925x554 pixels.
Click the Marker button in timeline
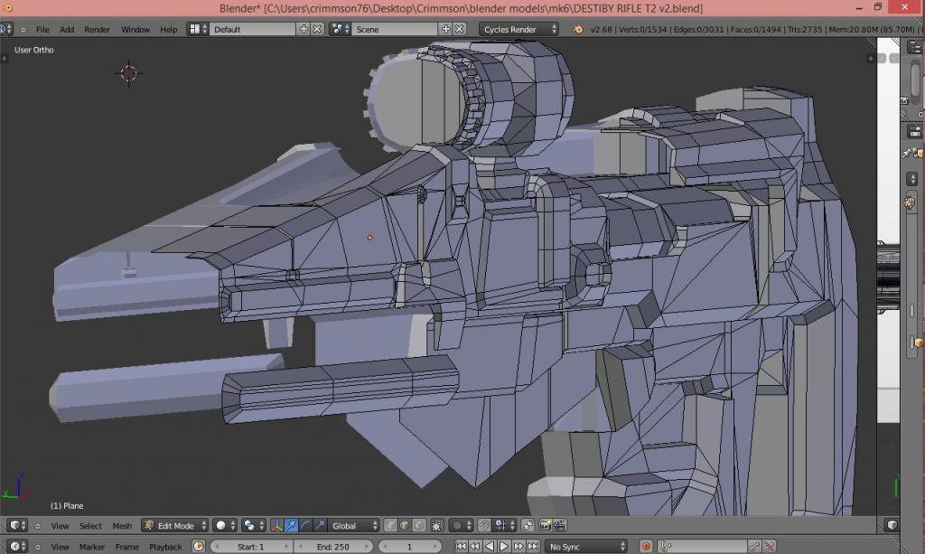point(92,547)
